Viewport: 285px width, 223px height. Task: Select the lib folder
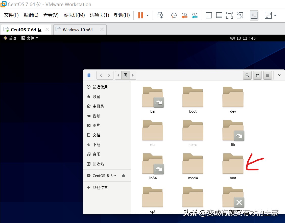(233, 133)
